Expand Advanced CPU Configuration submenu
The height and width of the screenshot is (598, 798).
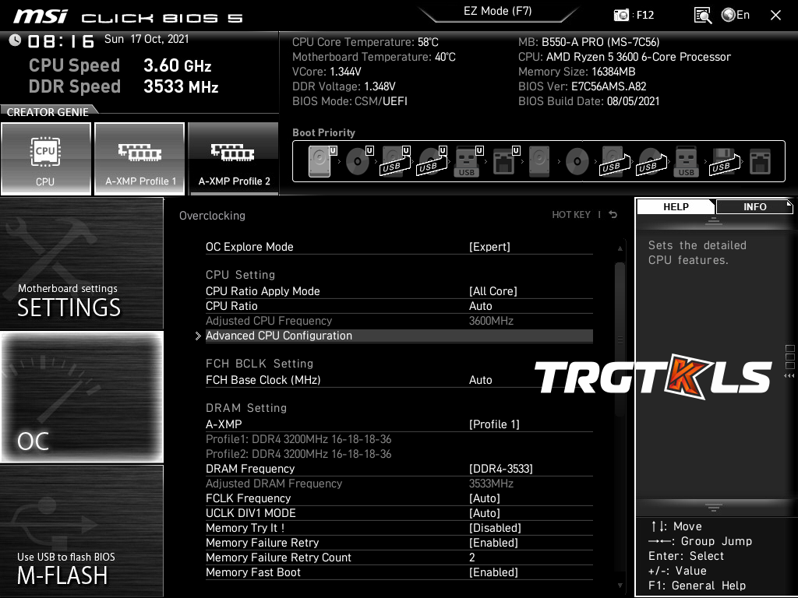[279, 336]
